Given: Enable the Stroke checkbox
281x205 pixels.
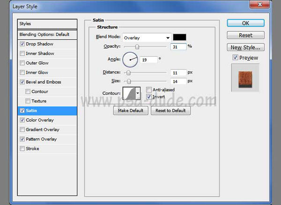Looking at the screenshot, I should pos(22,148).
